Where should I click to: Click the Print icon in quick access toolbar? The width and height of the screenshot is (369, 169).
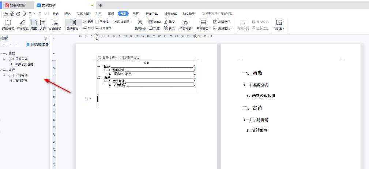click(18, 14)
